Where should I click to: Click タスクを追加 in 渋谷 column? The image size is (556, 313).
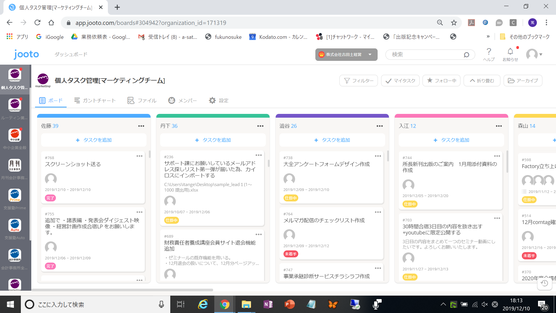332,140
